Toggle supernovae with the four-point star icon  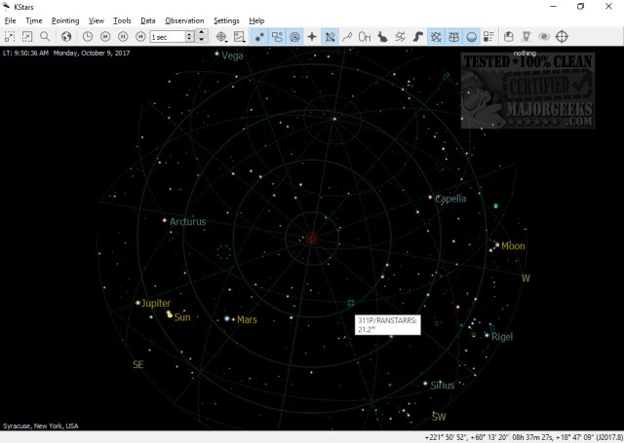pos(312,37)
